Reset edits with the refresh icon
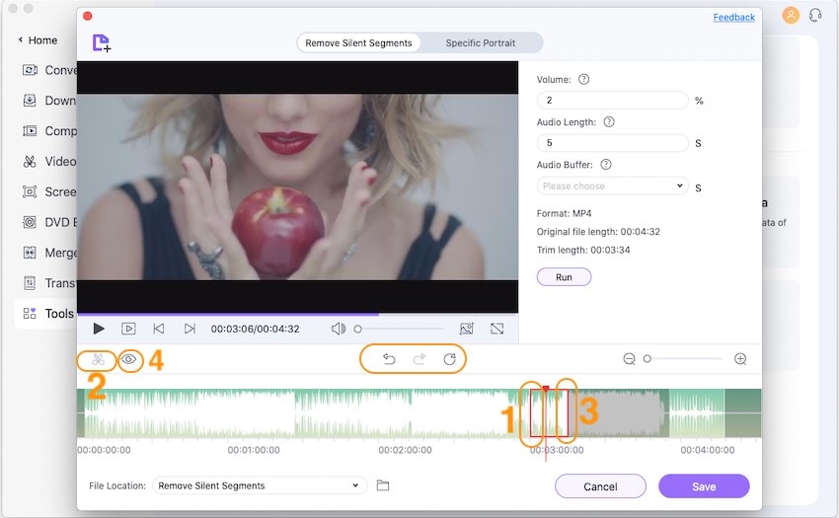Viewport: 839px width, 518px height. pyautogui.click(x=450, y=359)
